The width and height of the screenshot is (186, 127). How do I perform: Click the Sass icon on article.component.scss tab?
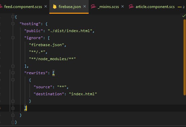pos(131,6)
